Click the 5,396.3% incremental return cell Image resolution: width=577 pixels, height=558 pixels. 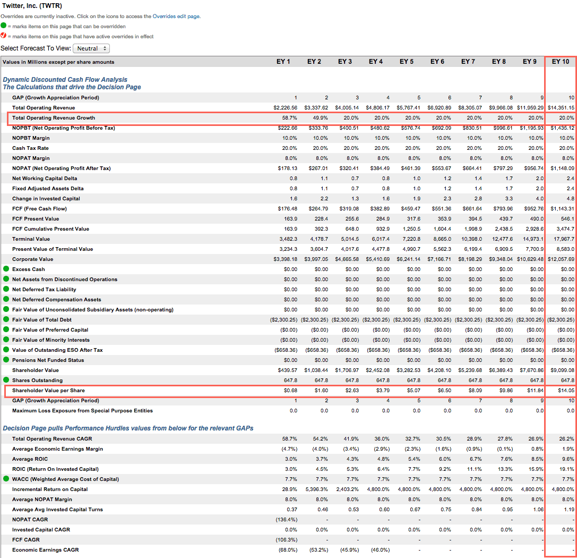(x=316, y=489)
